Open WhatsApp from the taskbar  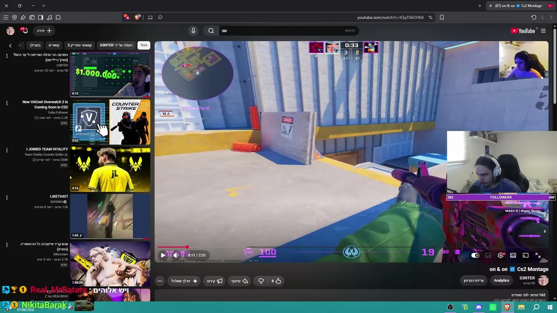click(493, 307)
